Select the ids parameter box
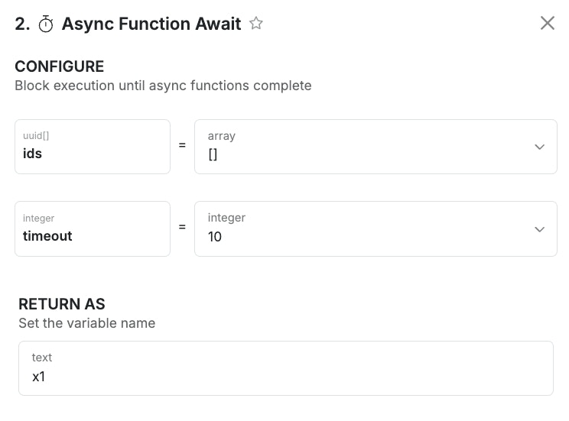Image resolution: width=569 pixels, height=421 pixels. tap(93, 147)
